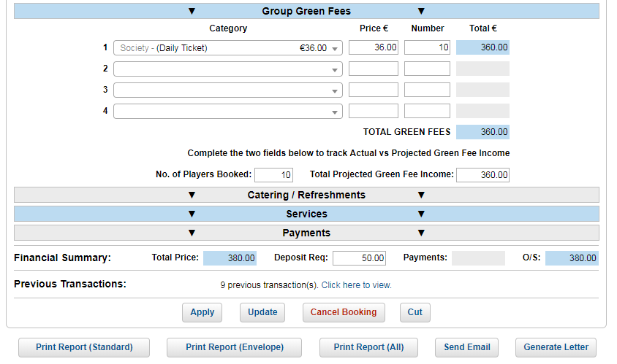Expand Catering / Refreshments section header
Image resolution: width=617 pixels, height=364 pixels.
coord(306,195)
